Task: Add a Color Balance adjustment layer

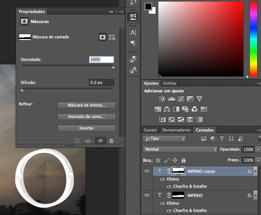Action: coord(167,109)
